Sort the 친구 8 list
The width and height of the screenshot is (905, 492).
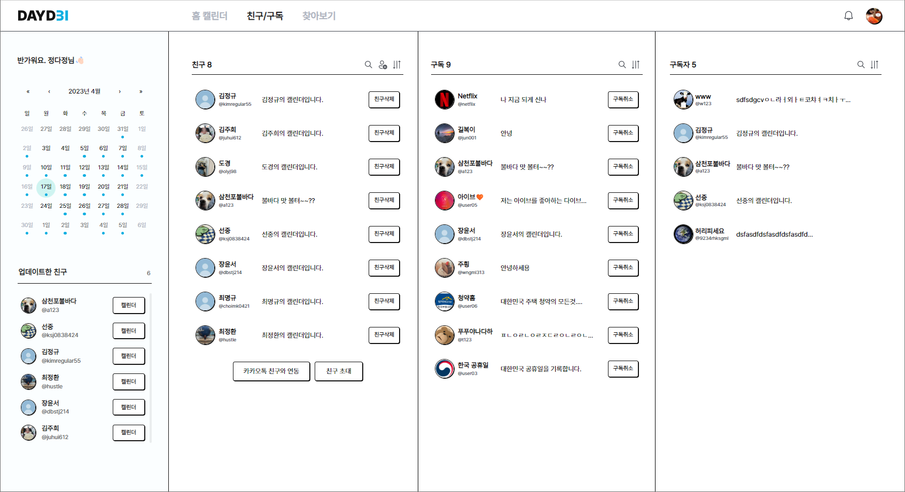(x=397, y=65)
